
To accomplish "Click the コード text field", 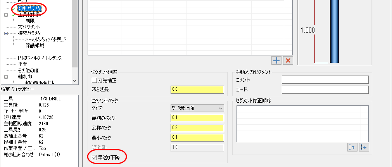I will tap(325, 90).
